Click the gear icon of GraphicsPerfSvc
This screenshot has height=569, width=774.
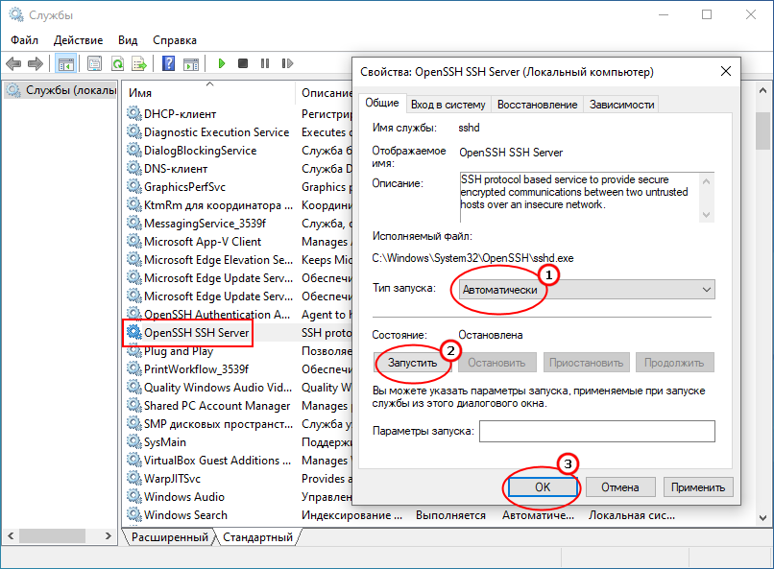pyautogui.click(x=133, y=186)
